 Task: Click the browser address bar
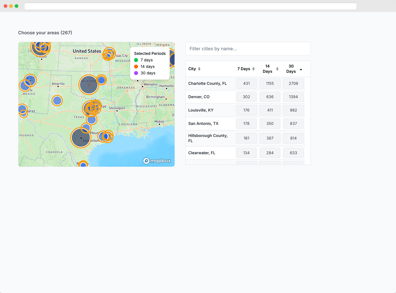pyautogui.click(x=190, y=6)
